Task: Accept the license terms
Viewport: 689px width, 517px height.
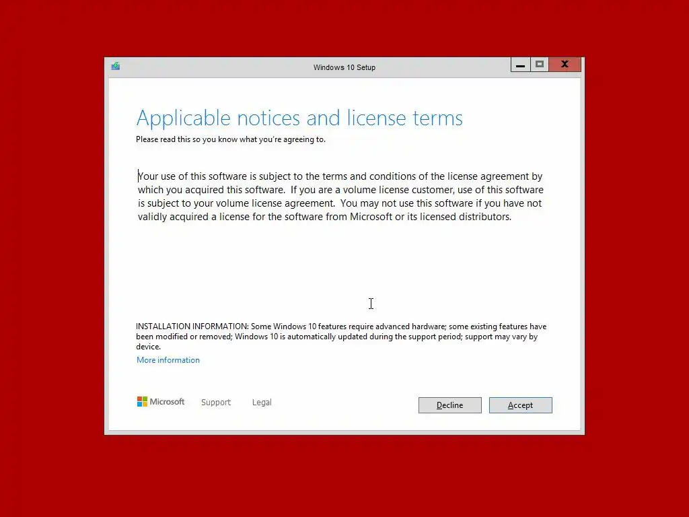Action: pyautogui.click(x=520, y=405)
